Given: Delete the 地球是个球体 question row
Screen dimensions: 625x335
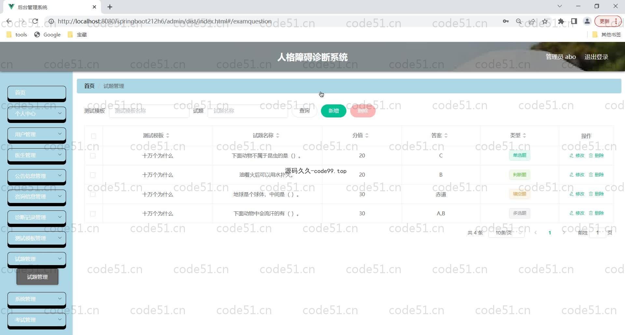Looking at the screenshot, I should (x=596, y=194).
